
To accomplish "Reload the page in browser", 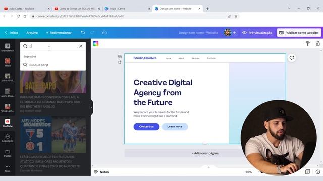I will (x=18, y=16).
